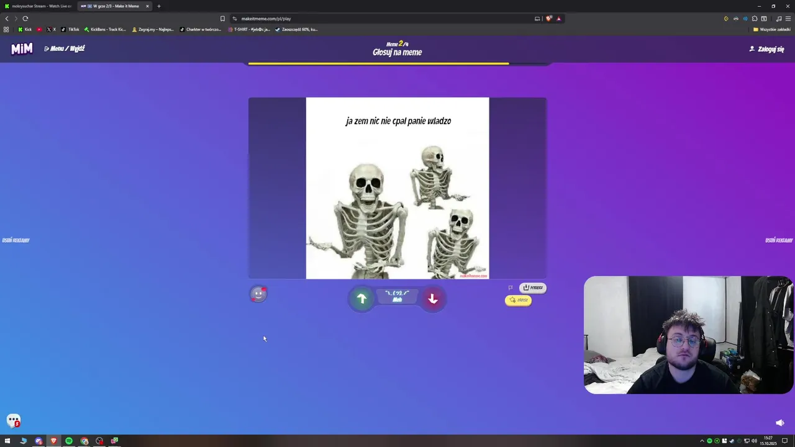795x447 pixels.
Task: Click the cast/screen icon in the address bar
Action: point(537,19)
